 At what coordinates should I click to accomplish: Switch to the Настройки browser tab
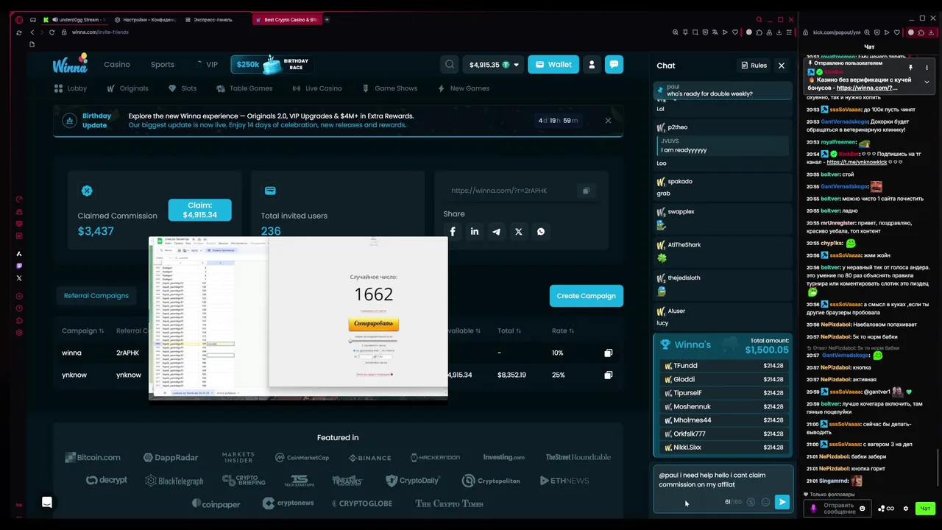pyautogui.click(x=145, y=20)
